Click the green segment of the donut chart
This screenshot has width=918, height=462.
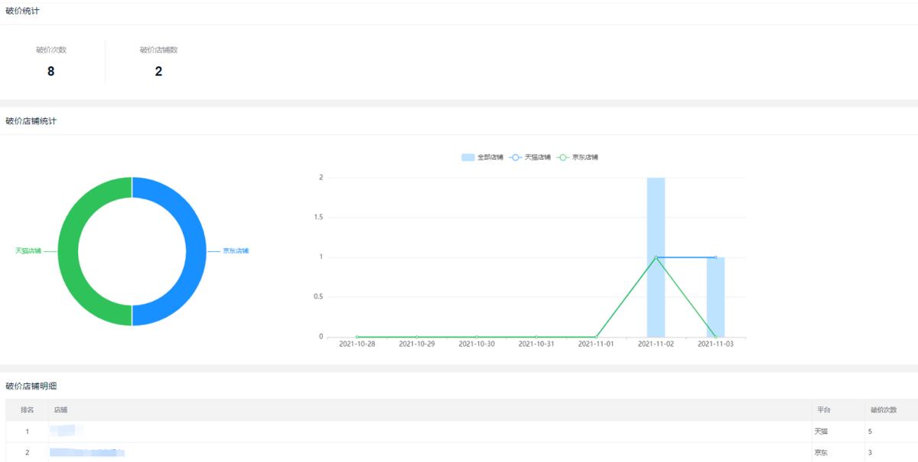[x=68, y=251]
